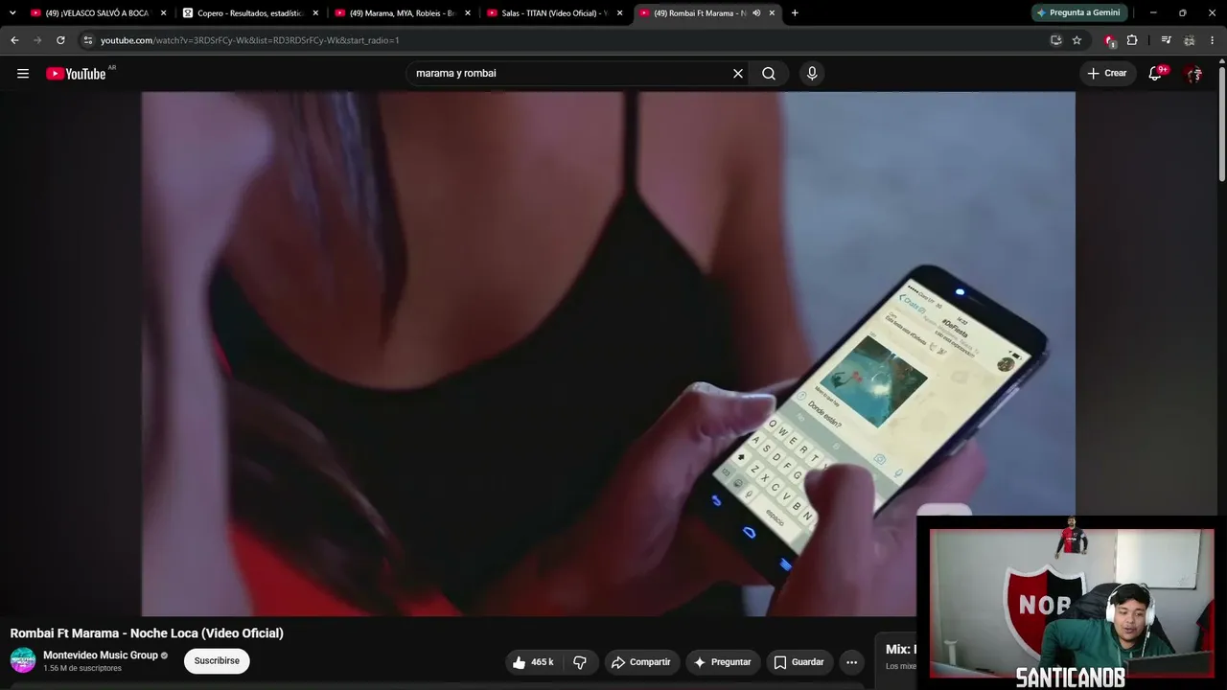Image resolution: width=1227 pixels, height=690 pixels.
Task: Open the Extensions puzzle icon
Action: coord(1132,40)
